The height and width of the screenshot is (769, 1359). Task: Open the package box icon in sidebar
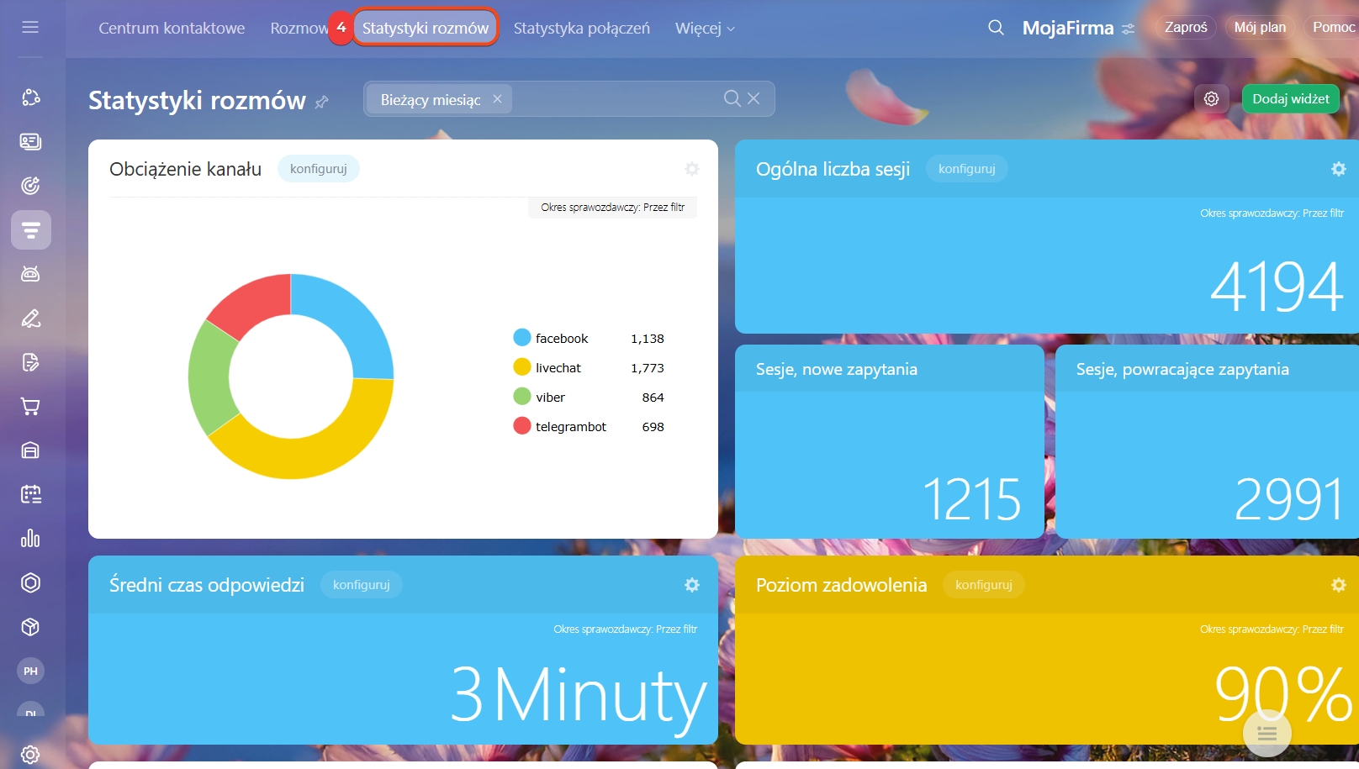pos(30,627)
